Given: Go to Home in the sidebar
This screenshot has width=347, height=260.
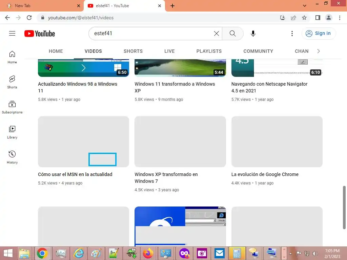Looking at the screenshot, I should (12, 57).
